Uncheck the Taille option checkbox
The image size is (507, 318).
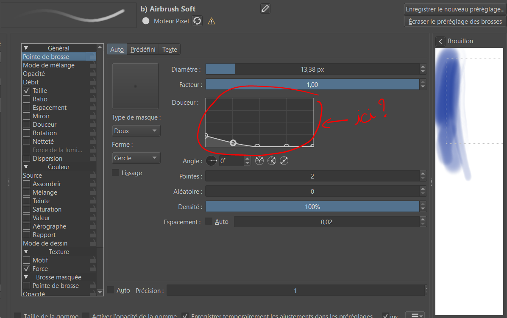click(x=26, y=91)
